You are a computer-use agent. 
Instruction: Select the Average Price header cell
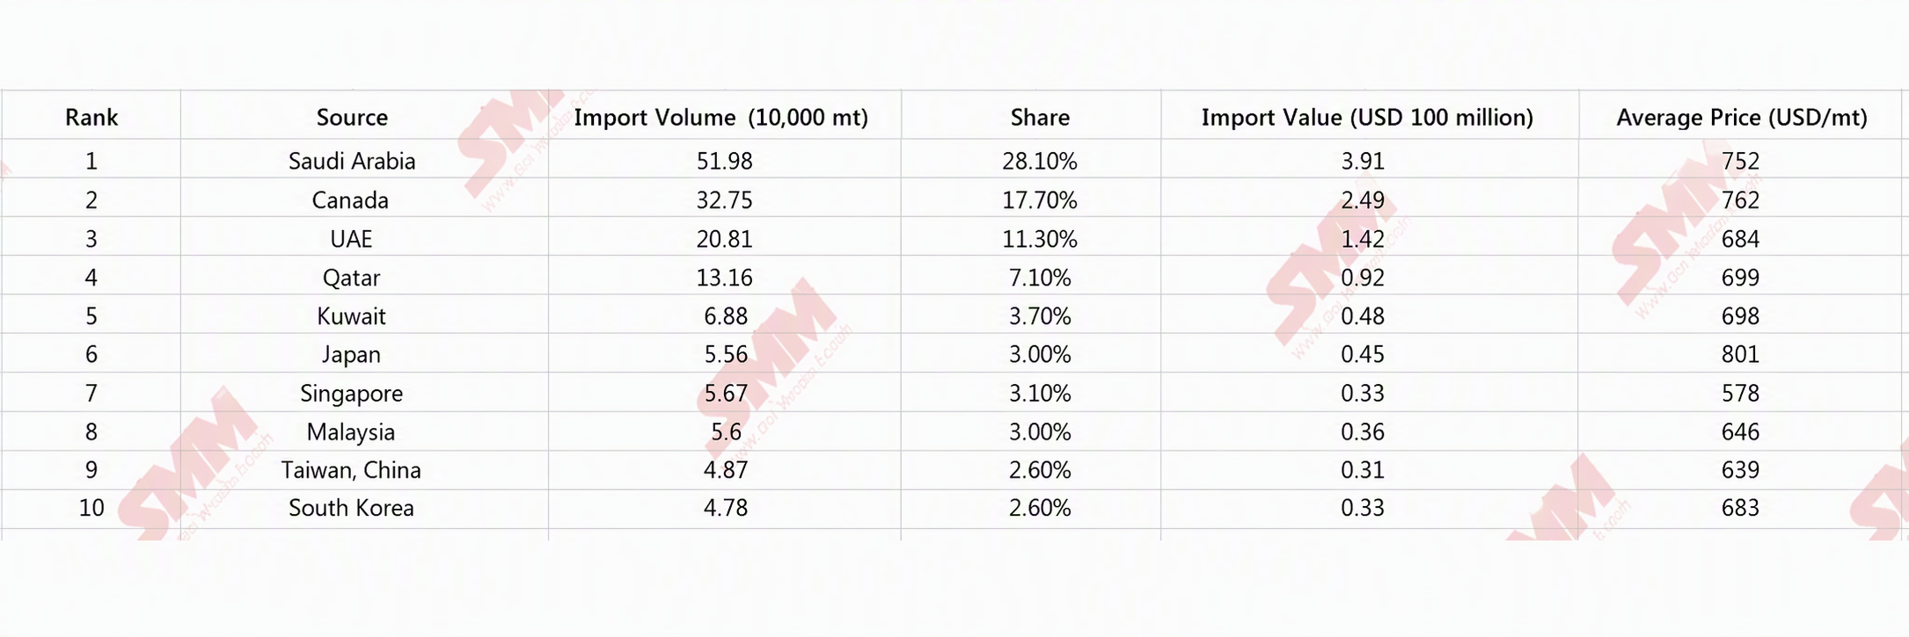1741,117
